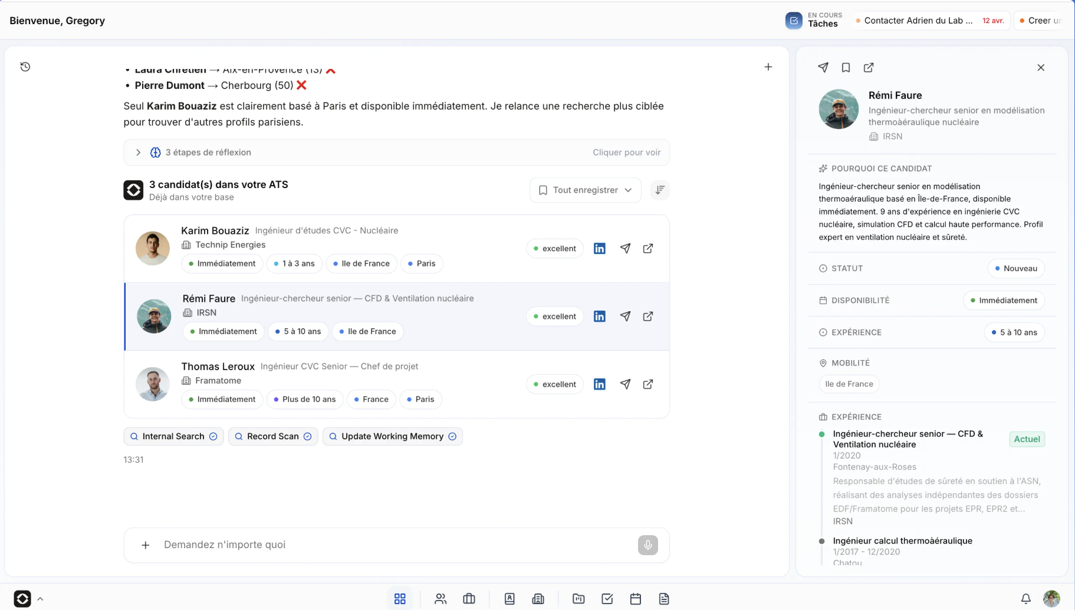Open folder icon in bottom bar
The height and width of the screenshot is (610, 1075).
[x=578, y=599]
